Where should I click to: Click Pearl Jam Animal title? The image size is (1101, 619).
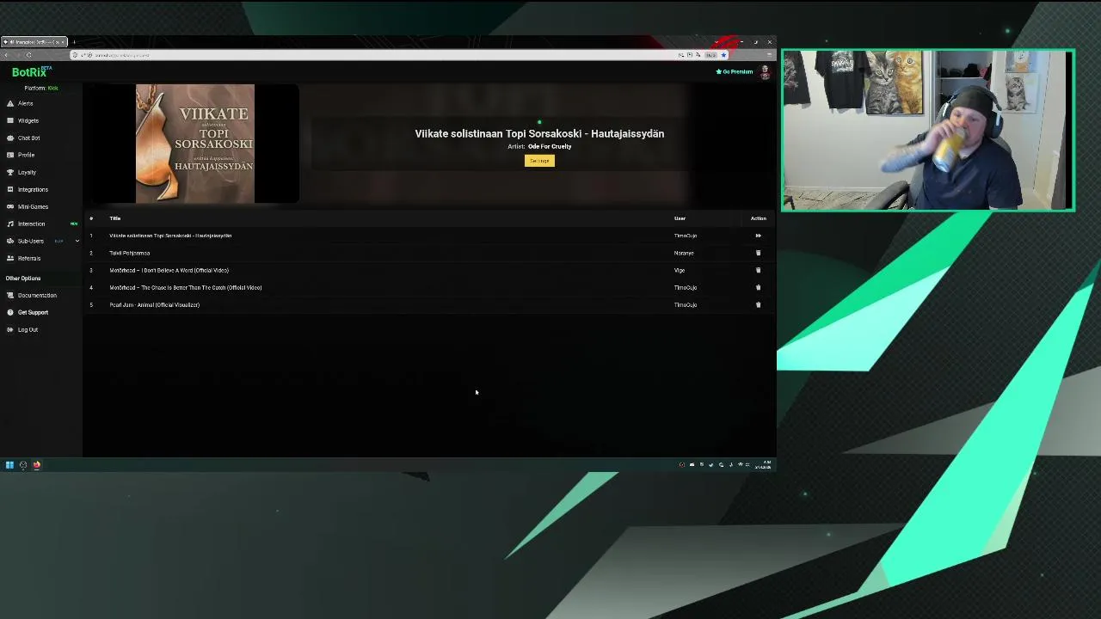tap(154, 304)
